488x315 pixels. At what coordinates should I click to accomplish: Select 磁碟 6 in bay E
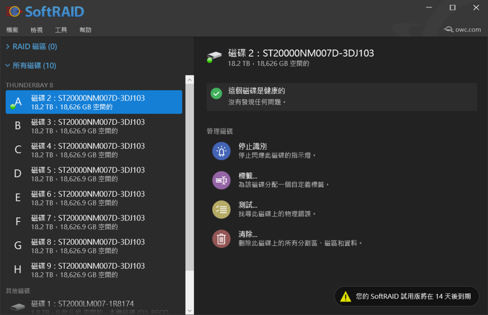(x=94, y=198)
